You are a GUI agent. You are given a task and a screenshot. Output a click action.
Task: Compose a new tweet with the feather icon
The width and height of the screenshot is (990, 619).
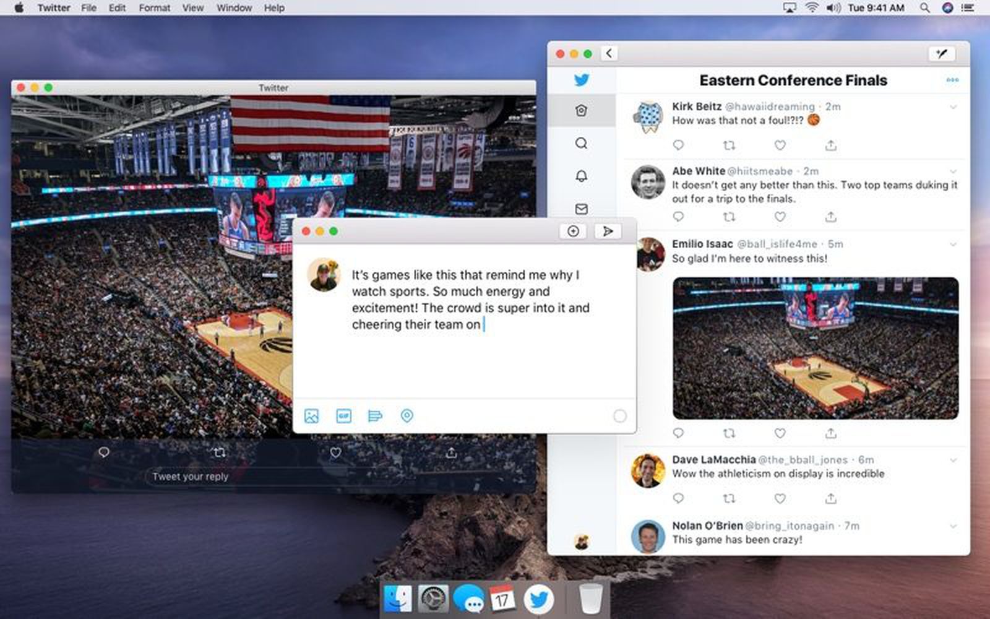tap(941, 54)
